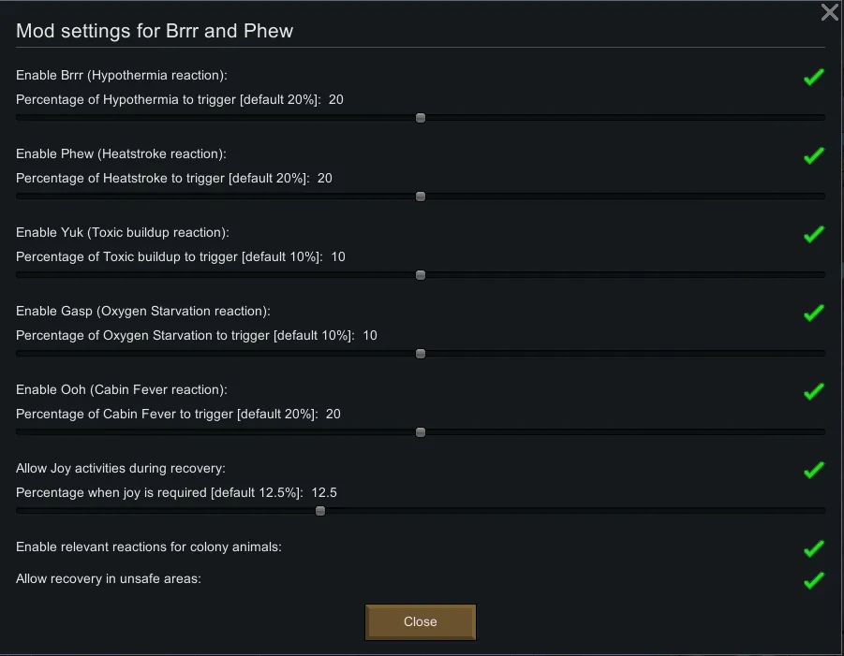Uncheck reactions for colony animals
This screenshot has width=844, height=656.
[x=813, y=548]
